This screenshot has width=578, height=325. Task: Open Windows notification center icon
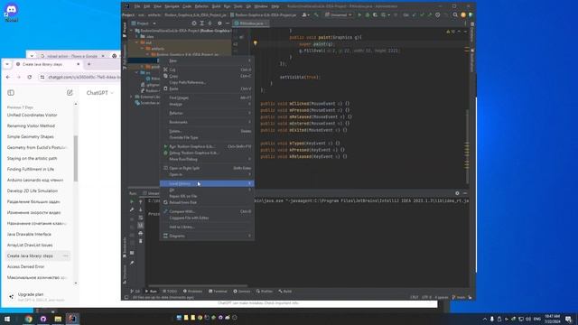569,319
